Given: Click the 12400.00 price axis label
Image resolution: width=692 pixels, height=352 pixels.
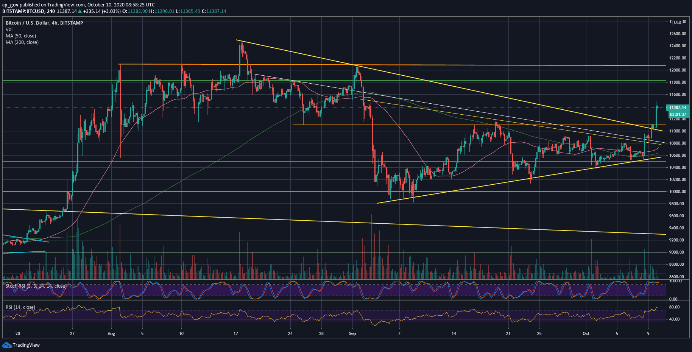Looking at the screenshot, I should pos(678,46).
